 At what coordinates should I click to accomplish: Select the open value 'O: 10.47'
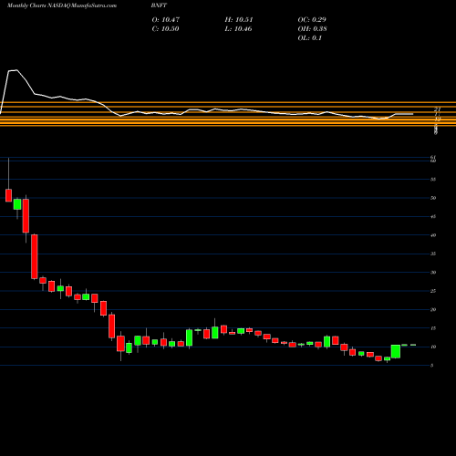point(166,20)
